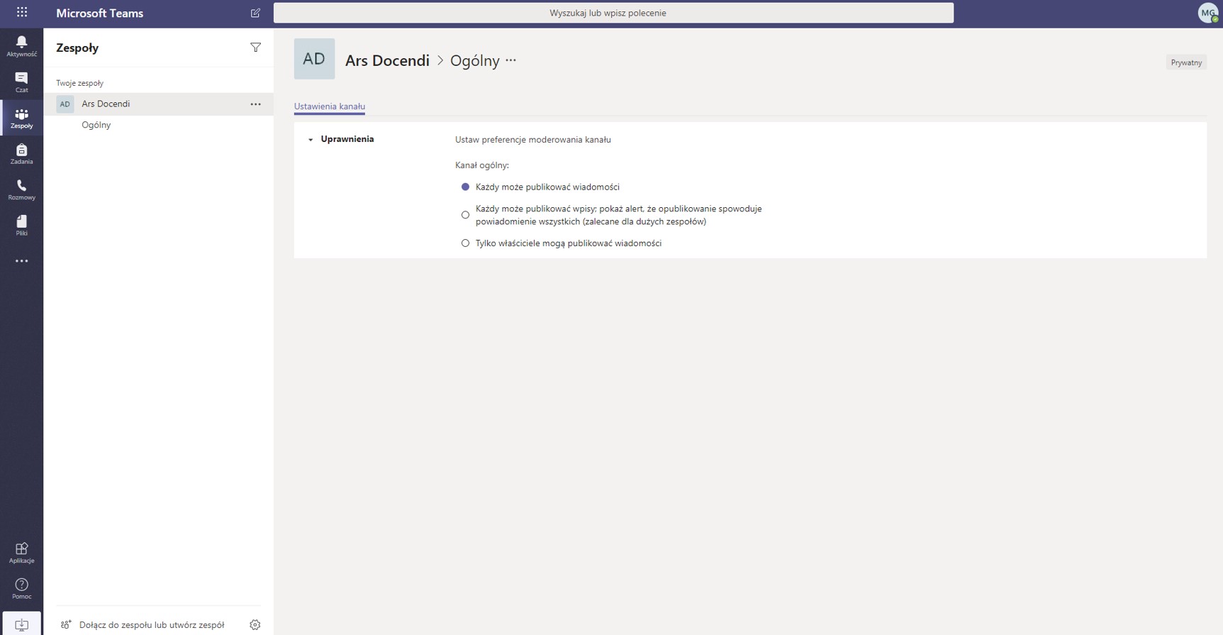Click 'Ustaw preferencje moderowania kanału' text
This screenshot has height=635, width=1223.
533,140
